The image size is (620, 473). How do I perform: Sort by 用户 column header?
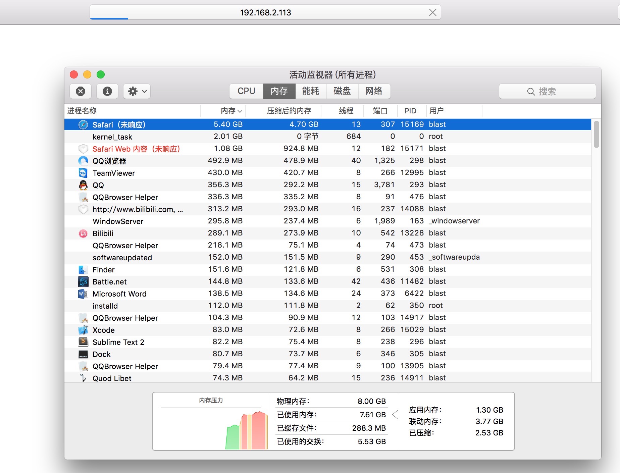coord(454,111)
